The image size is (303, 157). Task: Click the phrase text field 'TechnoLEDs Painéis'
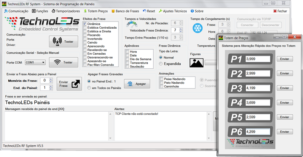pyautogui.click(x=110, y=103)
